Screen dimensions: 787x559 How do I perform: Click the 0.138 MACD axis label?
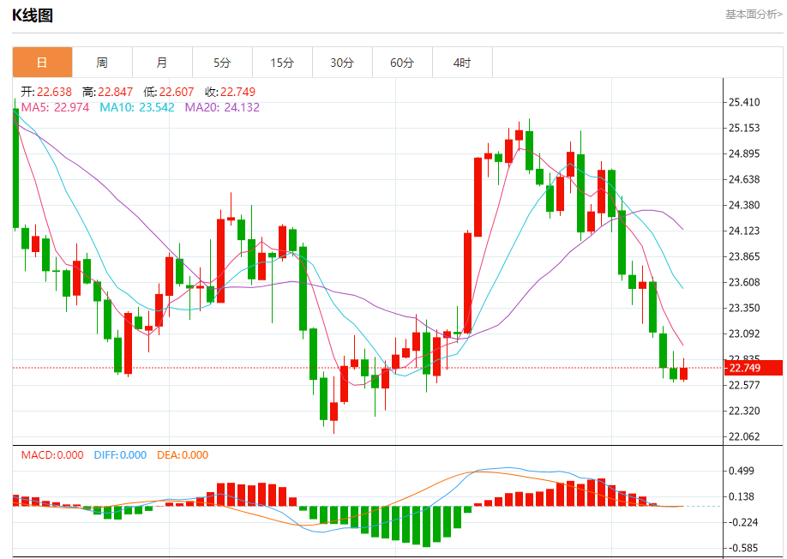coord(742,496)
